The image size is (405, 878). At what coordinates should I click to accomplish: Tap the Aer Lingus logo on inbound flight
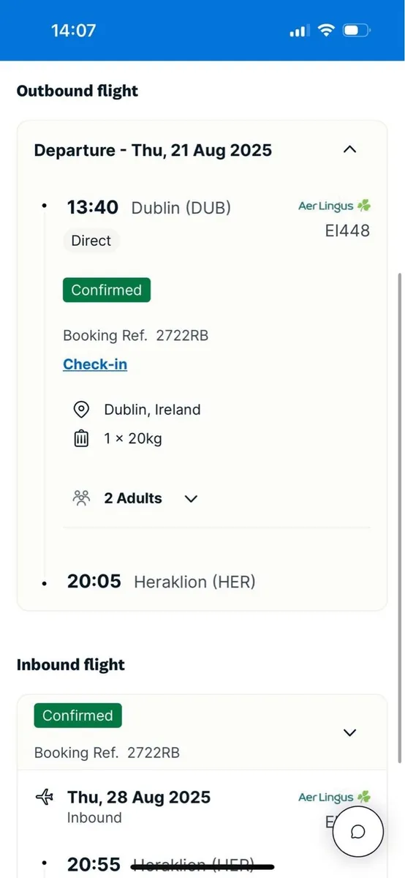click(334, 798)
